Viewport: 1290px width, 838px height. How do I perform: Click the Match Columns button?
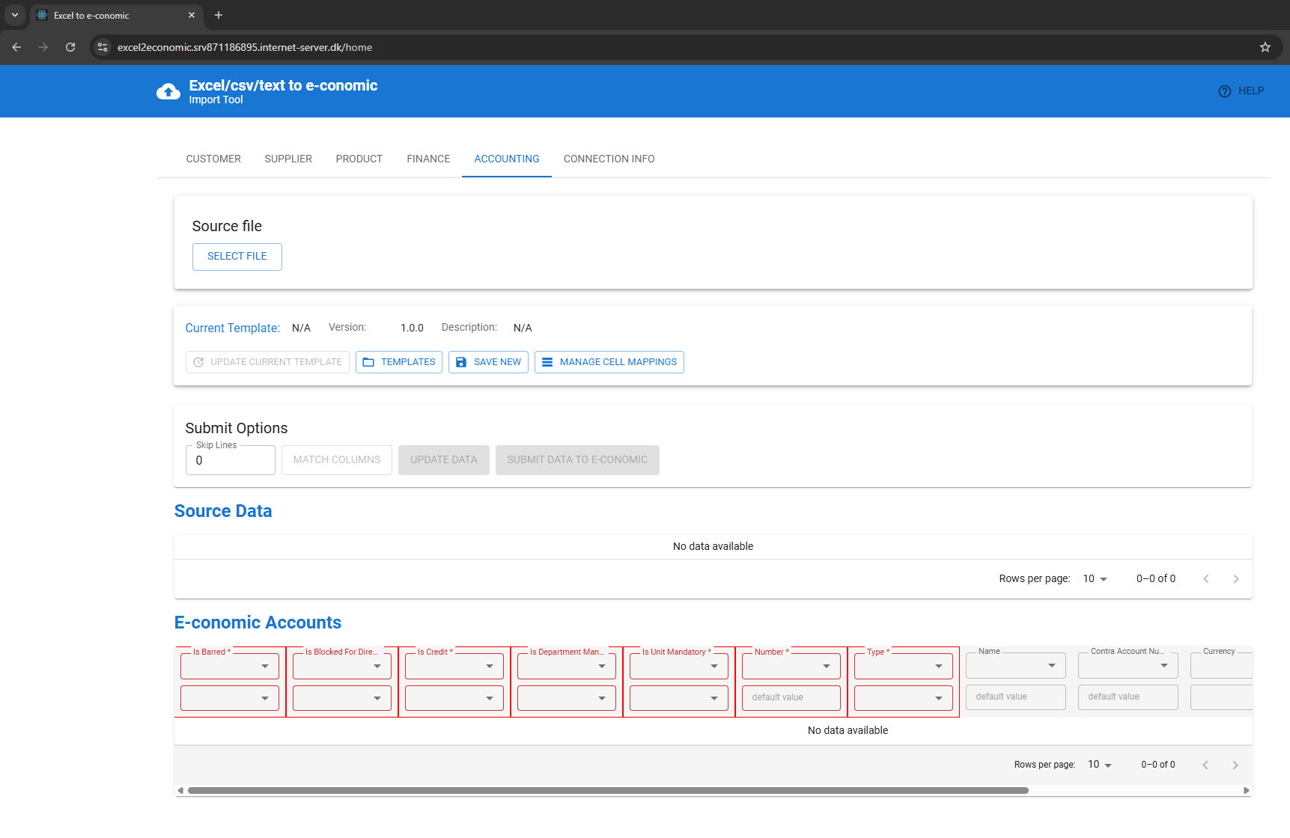click(337, 460)
